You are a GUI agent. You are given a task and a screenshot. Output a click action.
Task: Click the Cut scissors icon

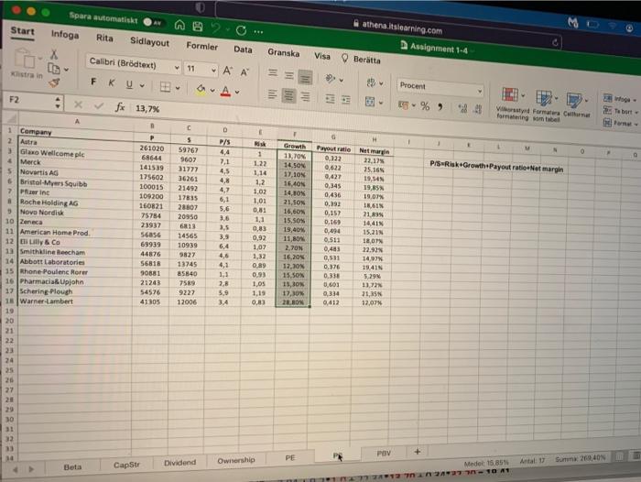(x=54, y=54)
